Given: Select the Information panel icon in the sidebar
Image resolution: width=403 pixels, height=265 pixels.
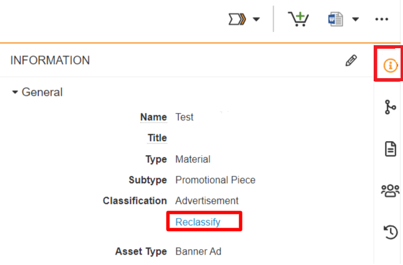Looking at the screenshot, I should pyautogui.click(x=390, y=65).
